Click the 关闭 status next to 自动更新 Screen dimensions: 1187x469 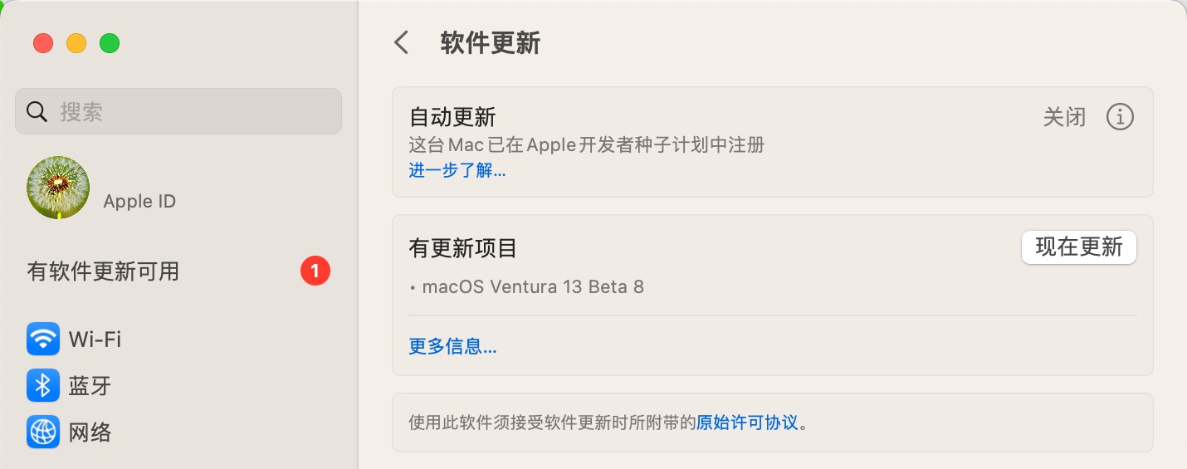1064,117
